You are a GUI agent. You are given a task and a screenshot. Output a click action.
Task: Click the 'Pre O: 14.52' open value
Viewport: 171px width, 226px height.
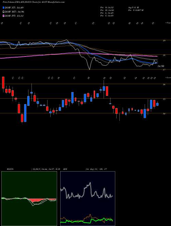click(x=107, y=7)
